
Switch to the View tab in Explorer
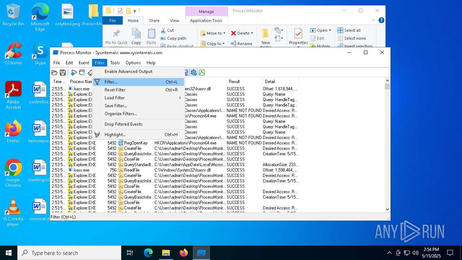point(174,21)
